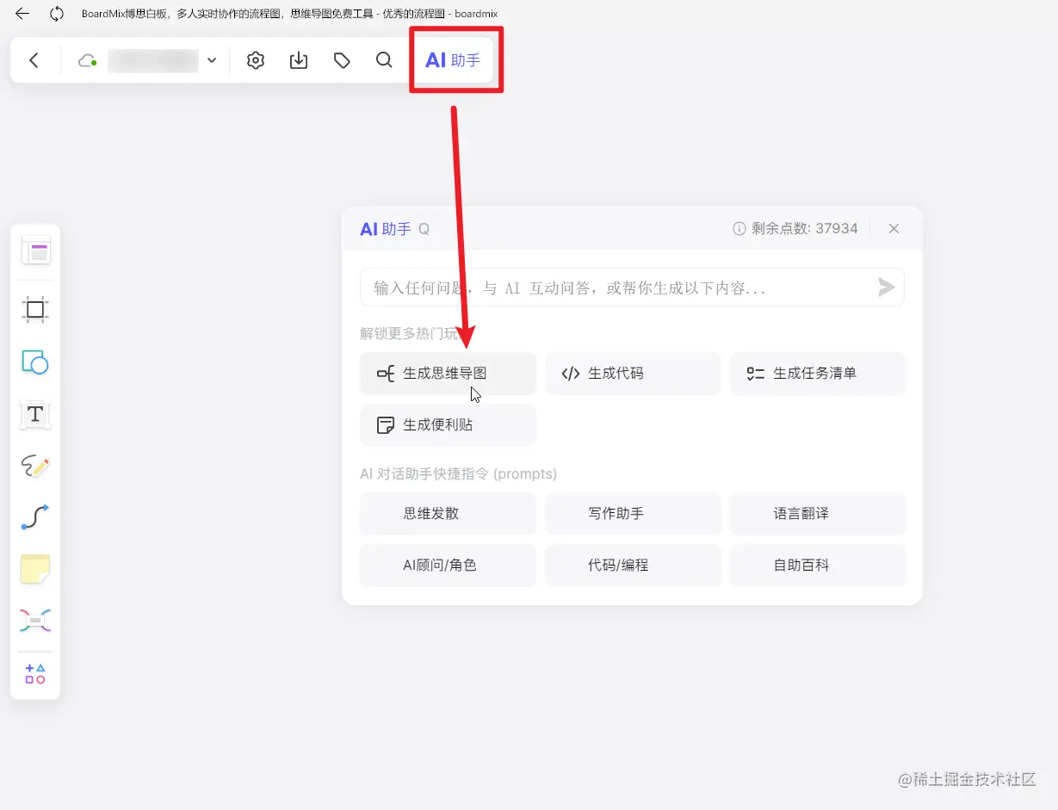Select the frame tool

click(x=35, y=310)
